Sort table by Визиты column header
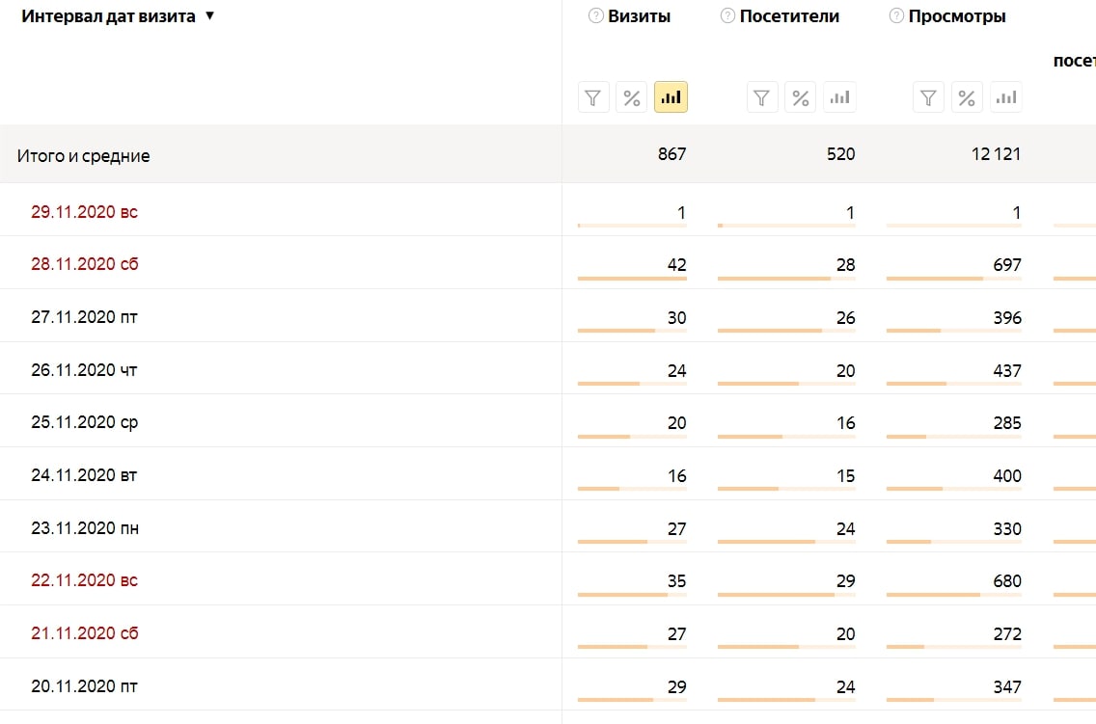 point(639,16)
